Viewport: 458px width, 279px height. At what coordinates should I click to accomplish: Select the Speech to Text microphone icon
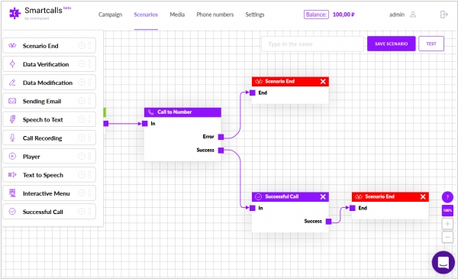(x=12, y=119)
